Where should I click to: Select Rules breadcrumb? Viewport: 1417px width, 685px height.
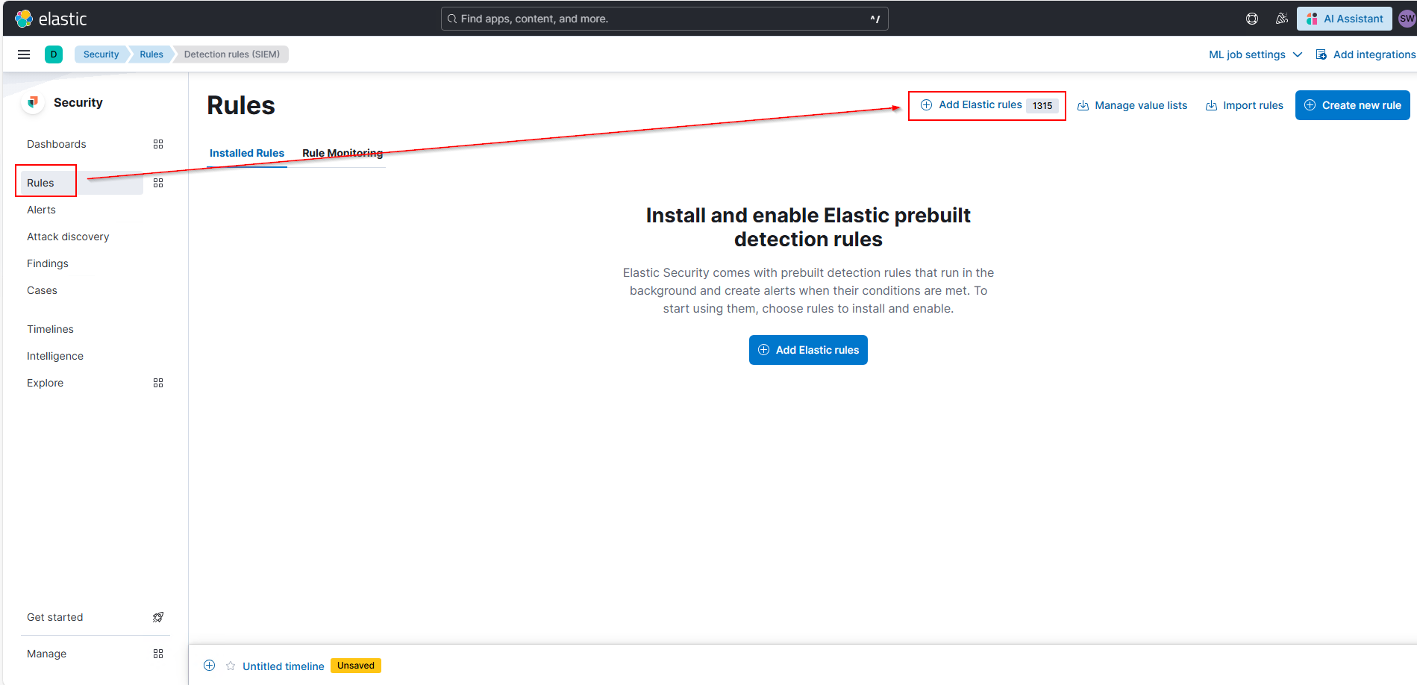click(151, 54)
